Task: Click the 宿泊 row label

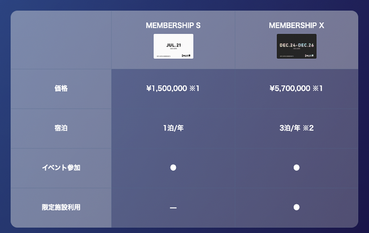Action: point(61,128)
